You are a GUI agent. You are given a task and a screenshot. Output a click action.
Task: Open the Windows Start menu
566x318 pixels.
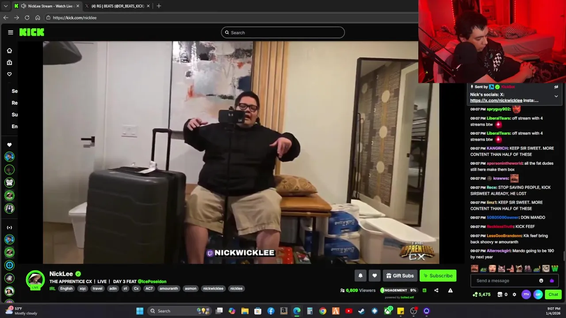point(140,311)
